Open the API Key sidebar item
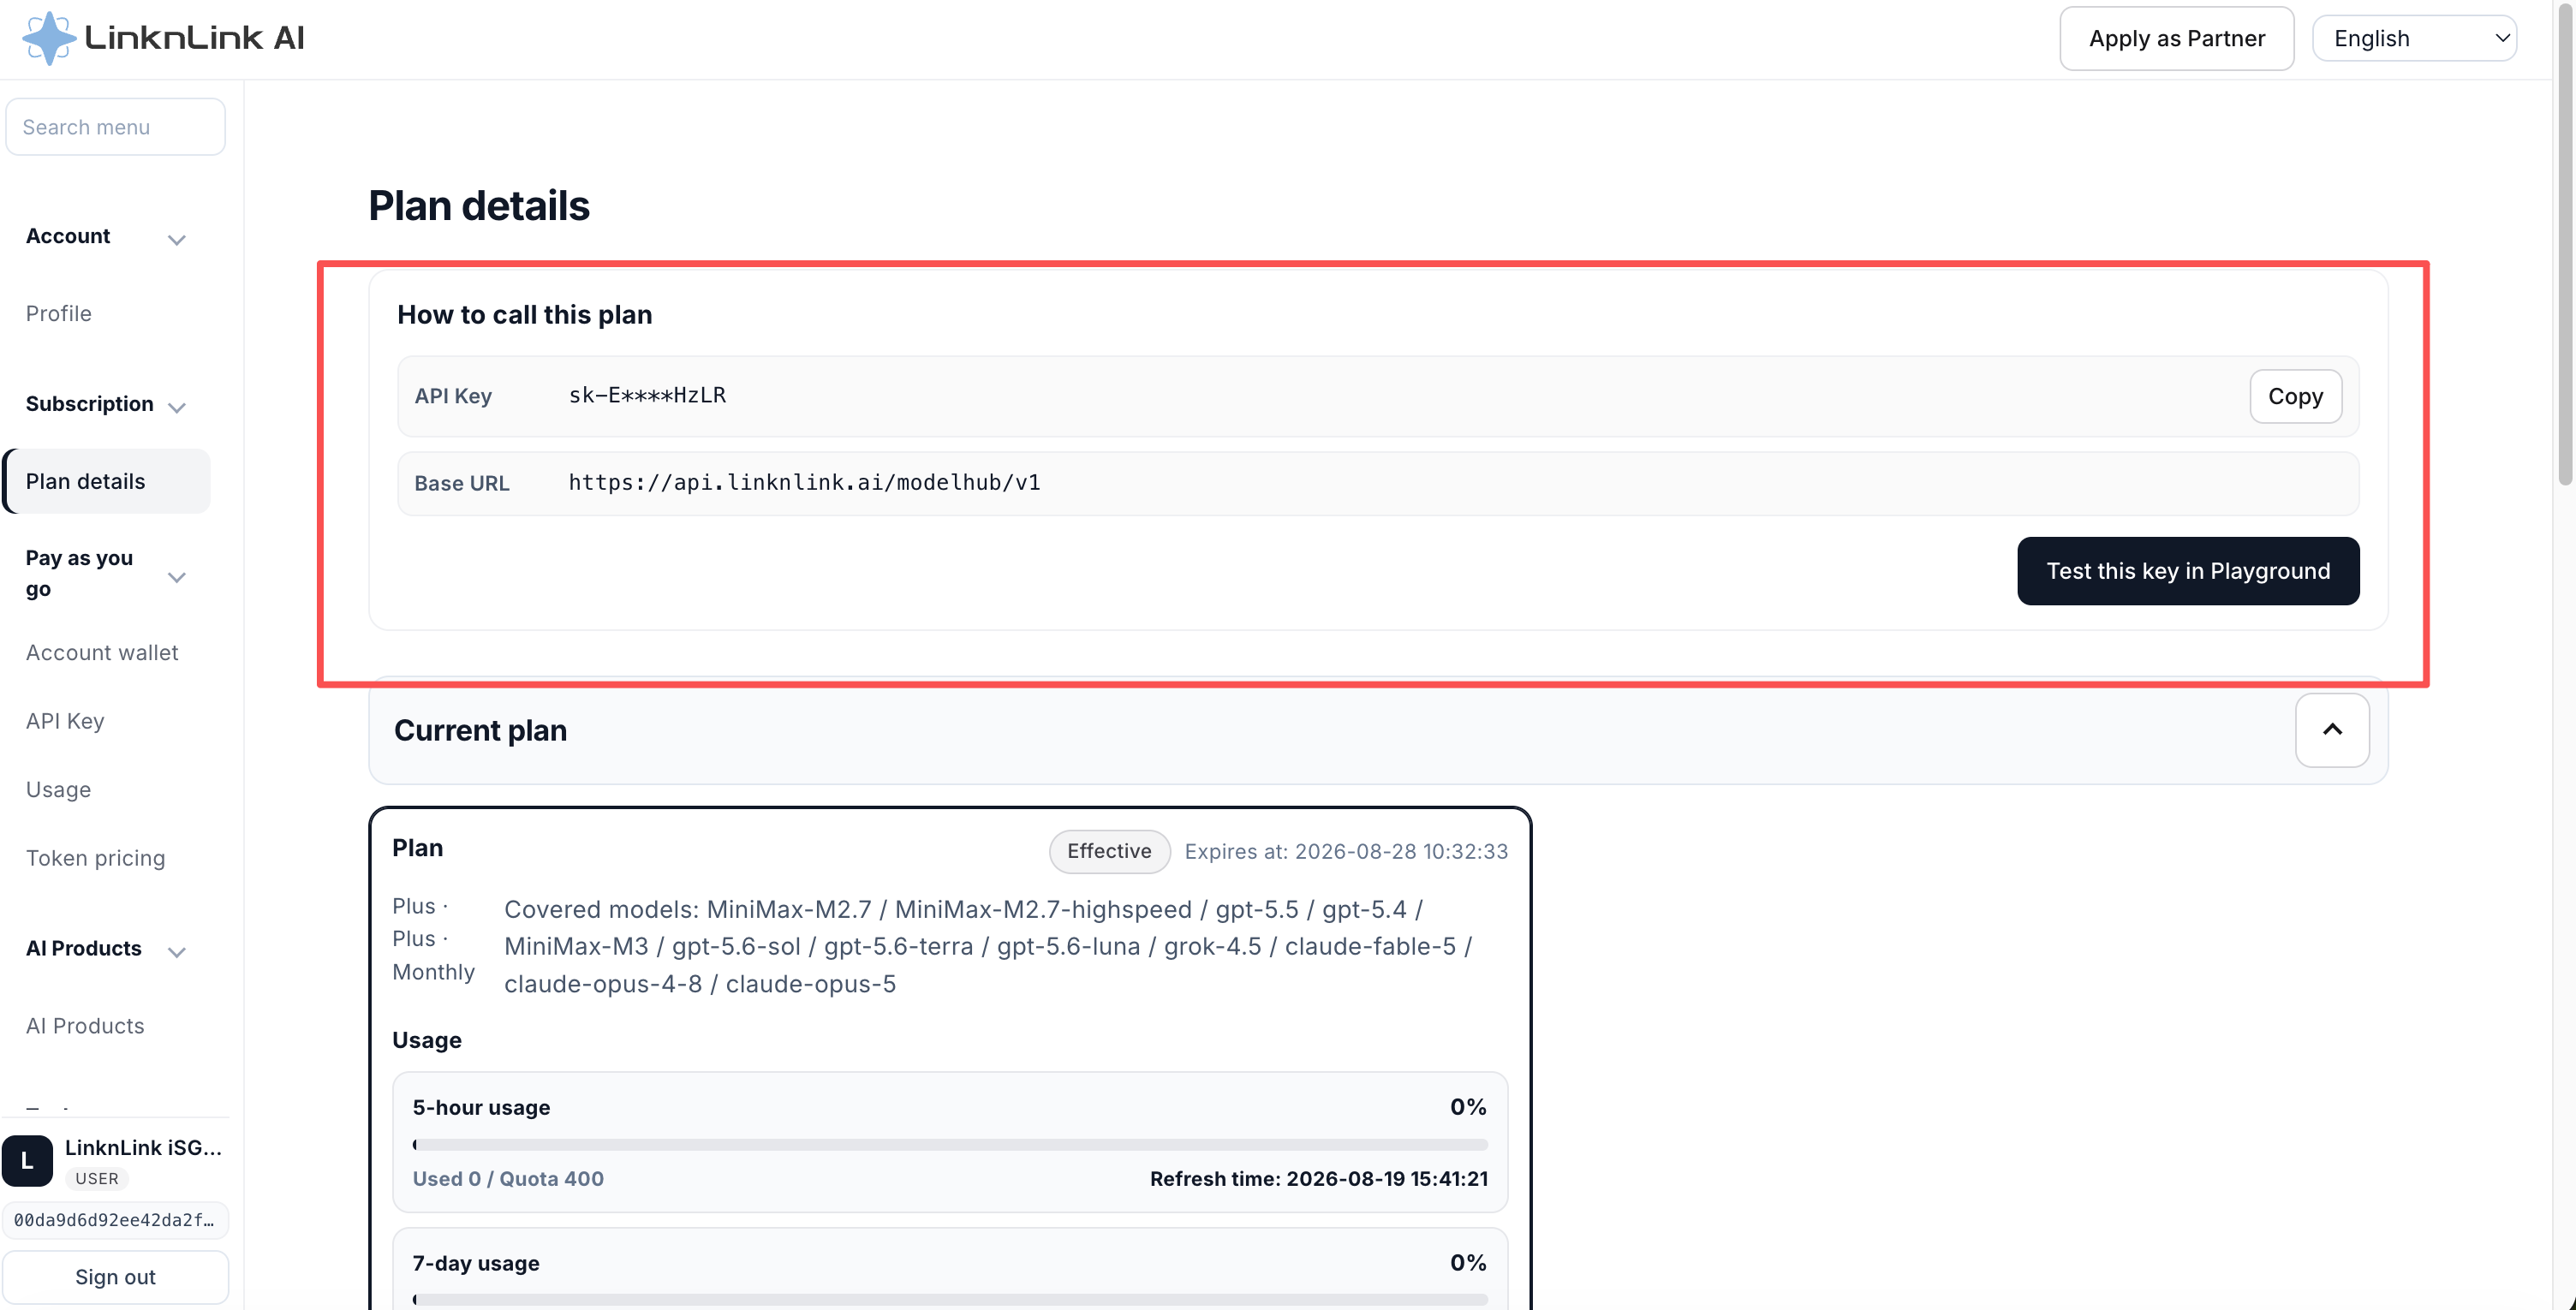Screen dimensions: 2576x1310 click(65, 721)
